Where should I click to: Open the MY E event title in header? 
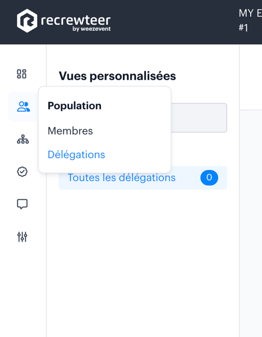pyautogui.click(x=250, y=13)
